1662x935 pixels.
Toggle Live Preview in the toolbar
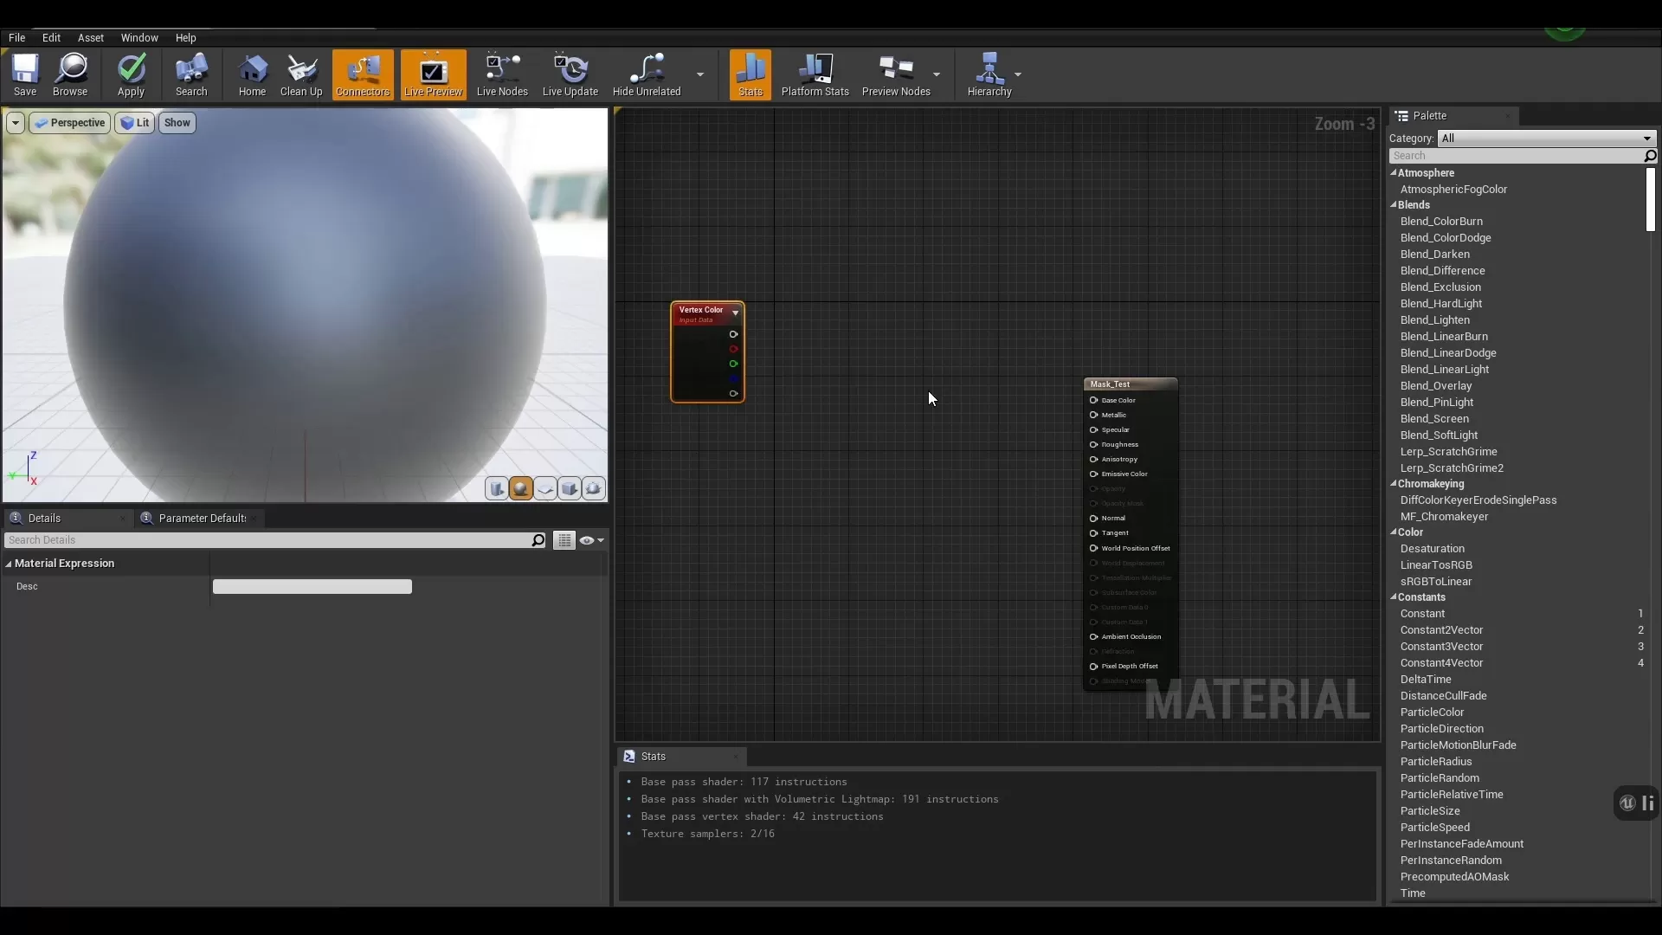(433, 75)
